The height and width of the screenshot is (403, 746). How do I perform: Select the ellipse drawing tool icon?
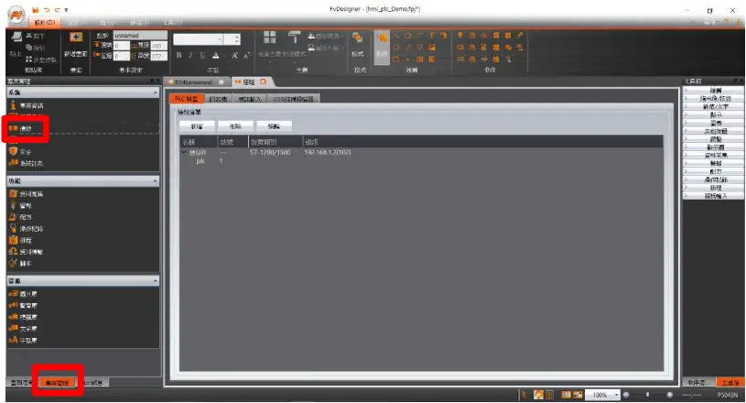pos(395,48)
